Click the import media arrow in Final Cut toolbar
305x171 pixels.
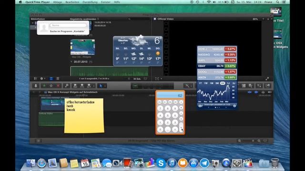point(36,85)
